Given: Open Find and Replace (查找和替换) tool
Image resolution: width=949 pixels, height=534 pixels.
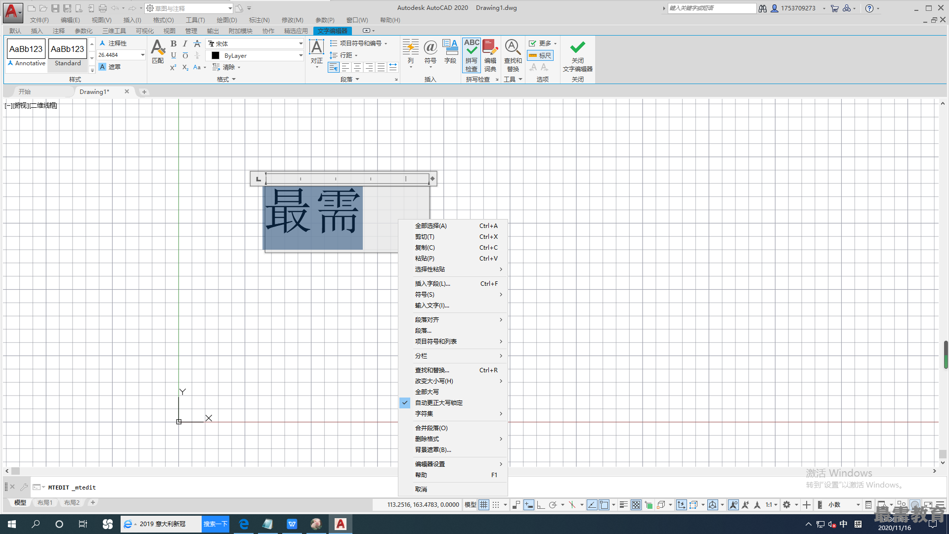Looking at the screenshot, I should click(x=513, y=55).
